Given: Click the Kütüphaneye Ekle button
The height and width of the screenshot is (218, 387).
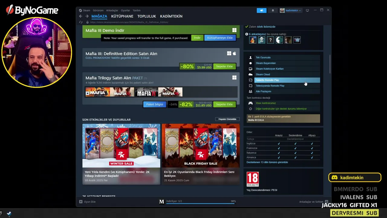Looking at the screenshot, I should tap(220, 38).
